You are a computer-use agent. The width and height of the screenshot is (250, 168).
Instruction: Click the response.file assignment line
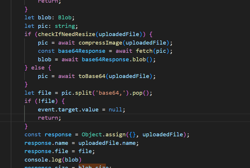coord(60,151)
